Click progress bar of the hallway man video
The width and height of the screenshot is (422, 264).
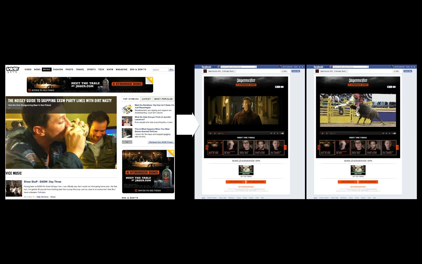(x=246, y=132)
